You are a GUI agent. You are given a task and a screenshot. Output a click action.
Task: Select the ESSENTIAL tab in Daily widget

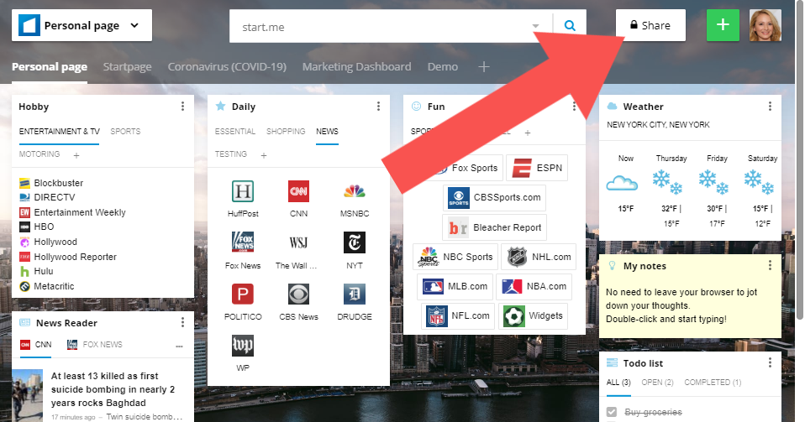235,131
